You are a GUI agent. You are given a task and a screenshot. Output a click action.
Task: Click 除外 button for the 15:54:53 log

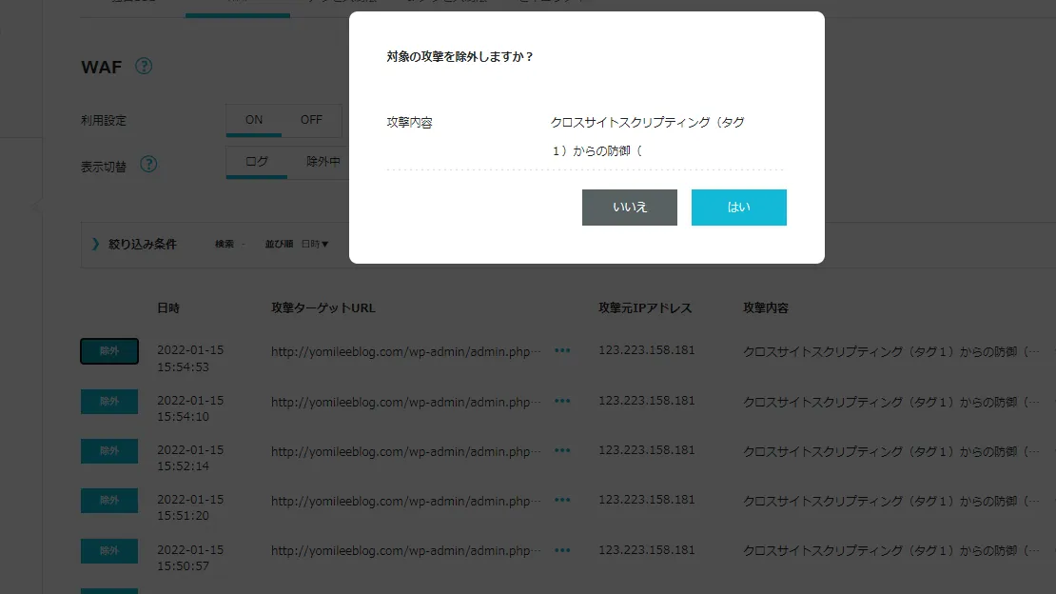(x=109, y=351)
